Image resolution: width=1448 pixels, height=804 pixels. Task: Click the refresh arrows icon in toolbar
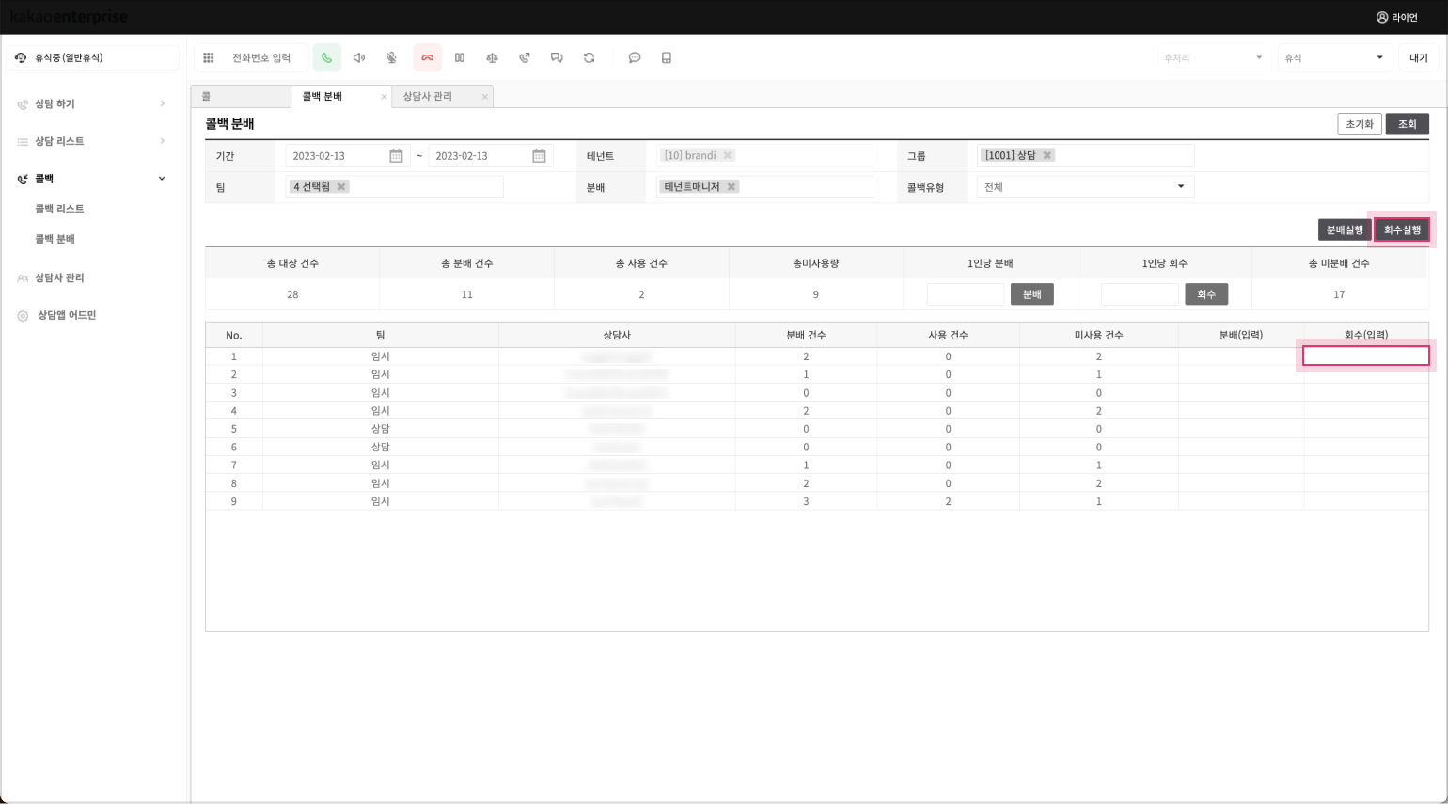coord(590,58)
